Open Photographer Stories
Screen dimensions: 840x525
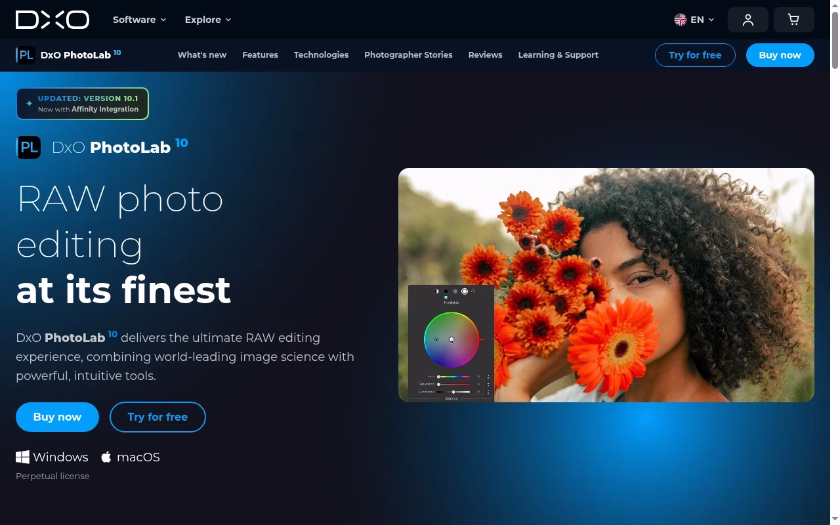(x=408, y=55)
